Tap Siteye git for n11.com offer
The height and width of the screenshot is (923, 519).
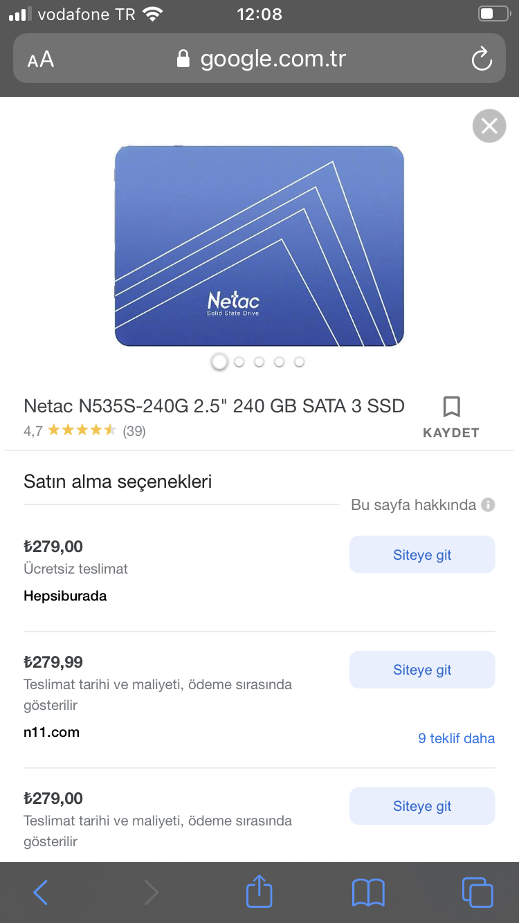pos(422,670)
